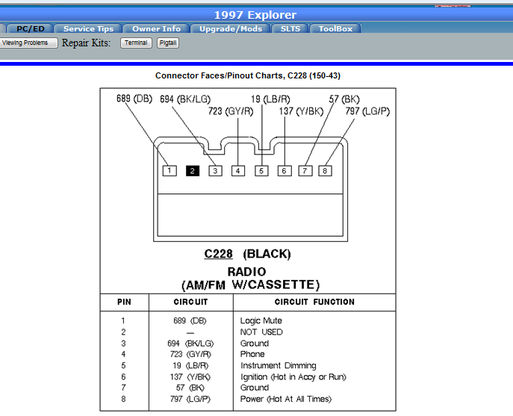Click the PIN column header
Viewport: 513px width, 416px height.
click(124, 302)
